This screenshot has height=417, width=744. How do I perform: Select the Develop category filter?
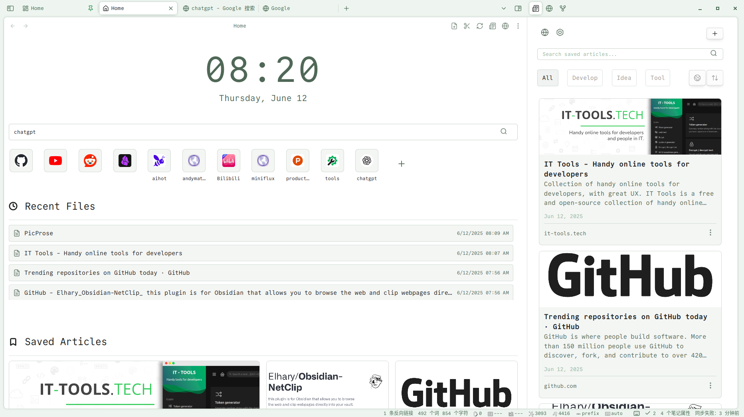point(585,78)
